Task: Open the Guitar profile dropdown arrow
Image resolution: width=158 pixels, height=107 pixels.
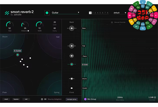Action: 78,12
